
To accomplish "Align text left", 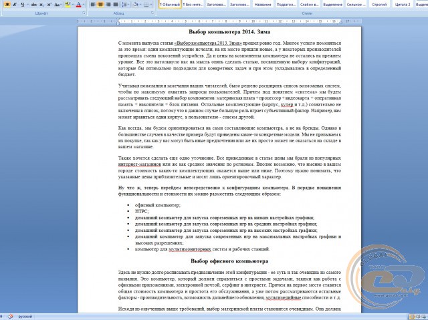I will pyautogui.click(x=93, y=5).
